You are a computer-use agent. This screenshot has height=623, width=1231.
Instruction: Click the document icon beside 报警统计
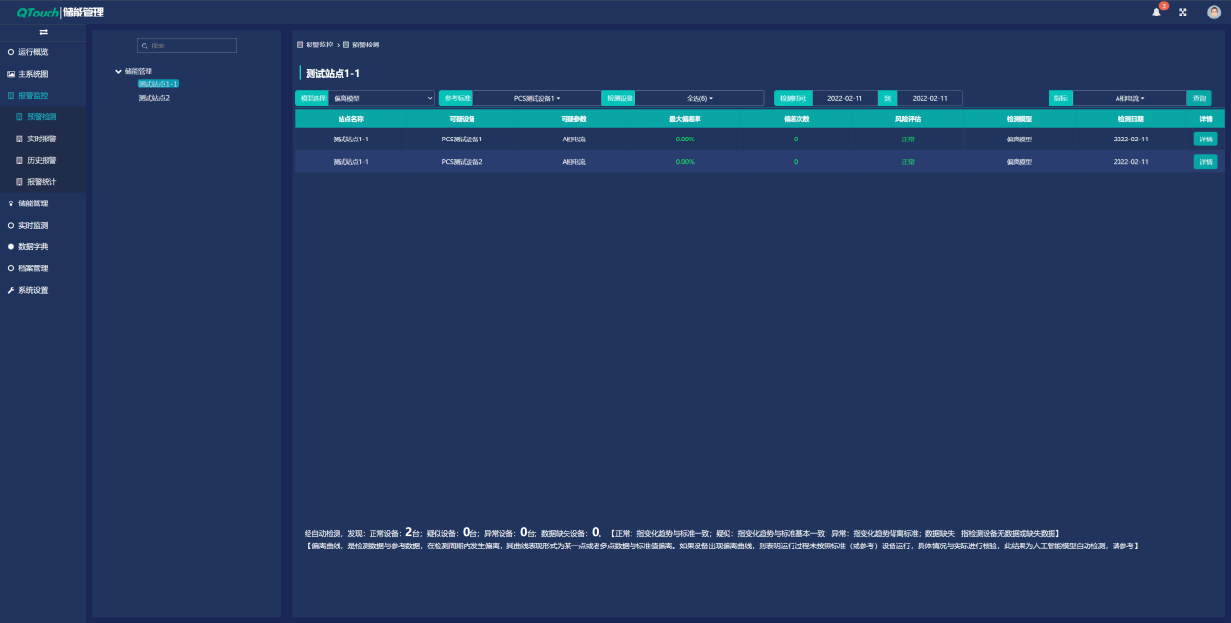19,182
